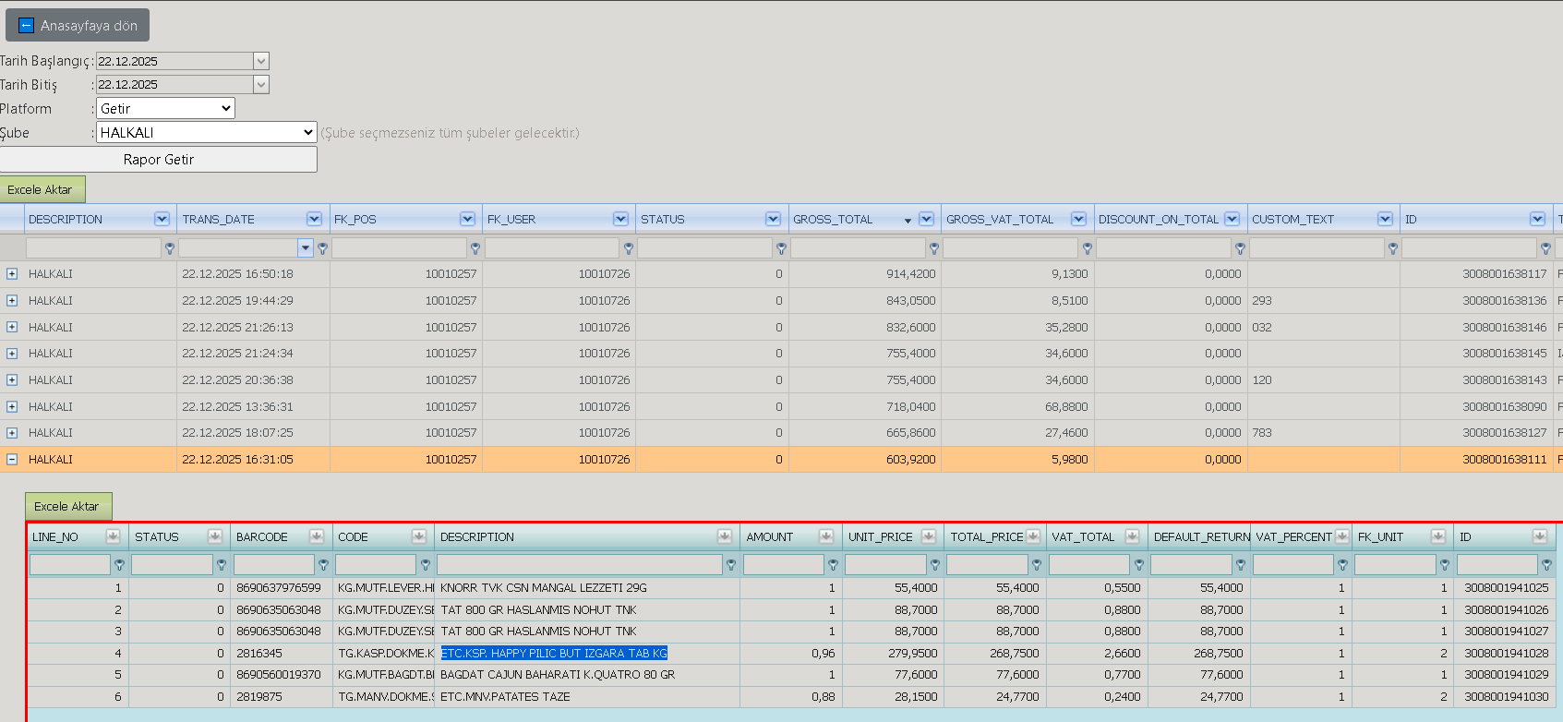Click the Anasayfaya dön button
Viewport: 1563px width, 722px height.
coord(78,26)
